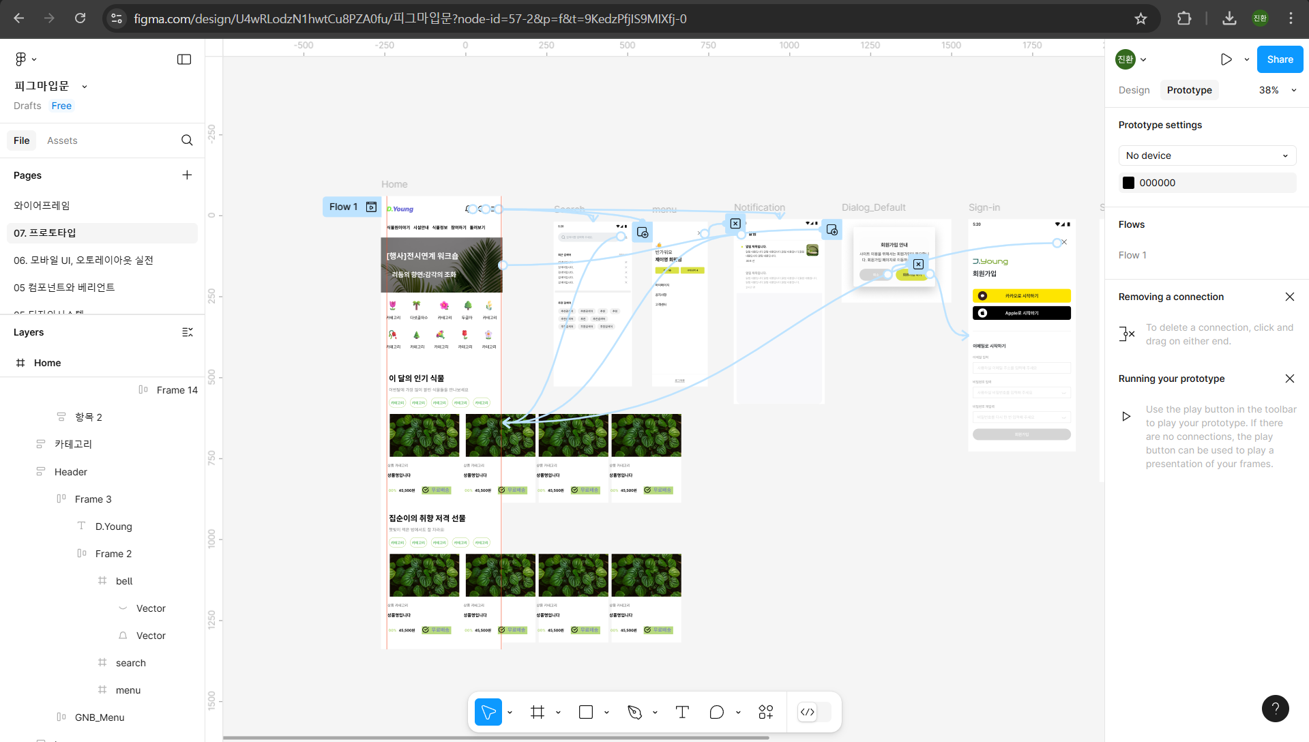Open the Actions components tool
Viewport: 1309px width, 742px height.
pos(766,712)
